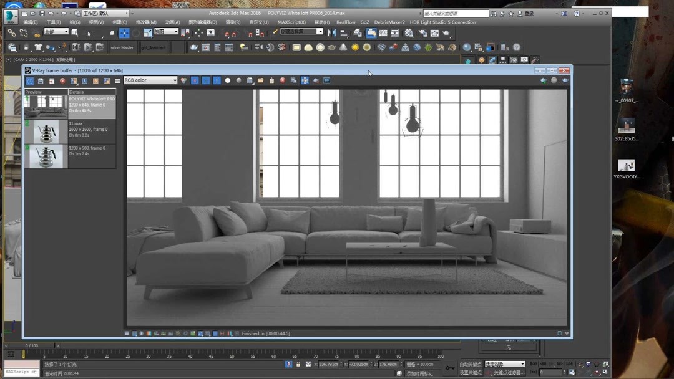The width and height of the screenshot is (674, 379).
Task: Select the teapot render thumbnail in VFB history
Action: tap(45, 132)
